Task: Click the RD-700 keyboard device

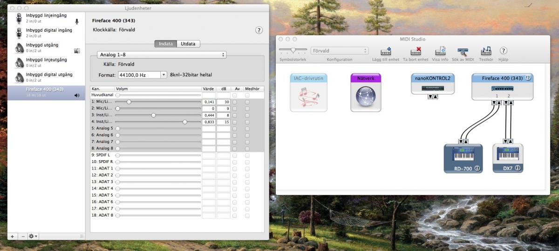Action: [463, 157]
